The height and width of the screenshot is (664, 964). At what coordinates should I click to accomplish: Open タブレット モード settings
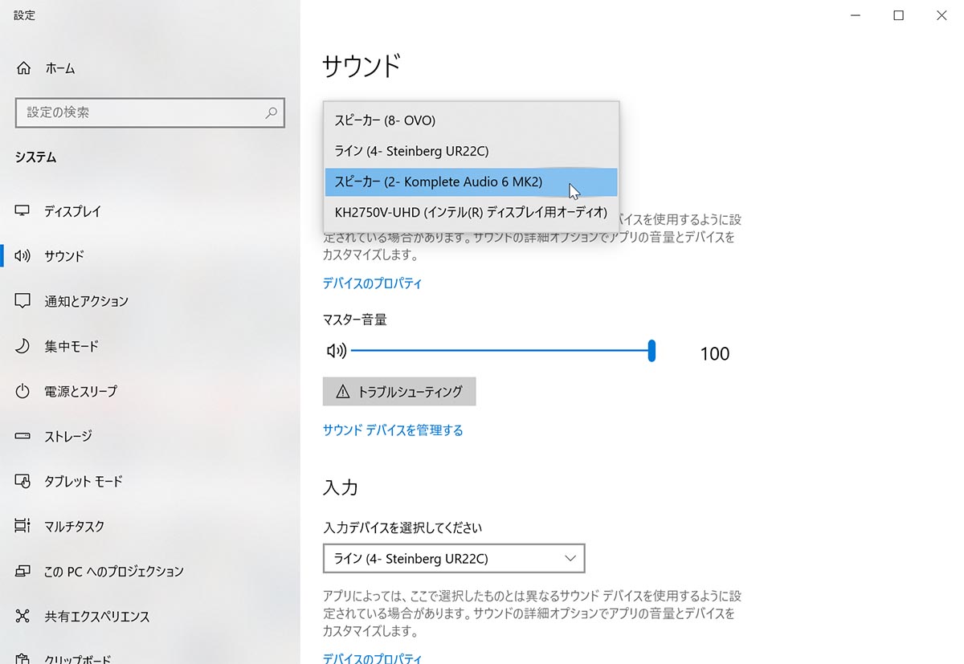[x=84, y=481]
